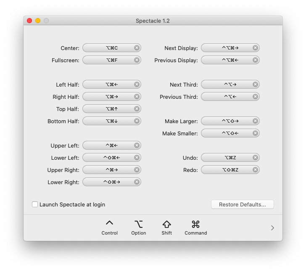Edit the Redo shortcut field
The image size is (306, 272).
pyautogui.click(x=230, y=170)
